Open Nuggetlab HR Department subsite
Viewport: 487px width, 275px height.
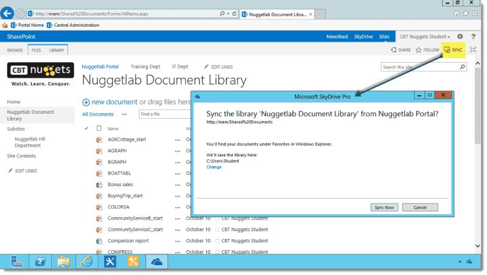pyautogui.click(x=30, y=142)
